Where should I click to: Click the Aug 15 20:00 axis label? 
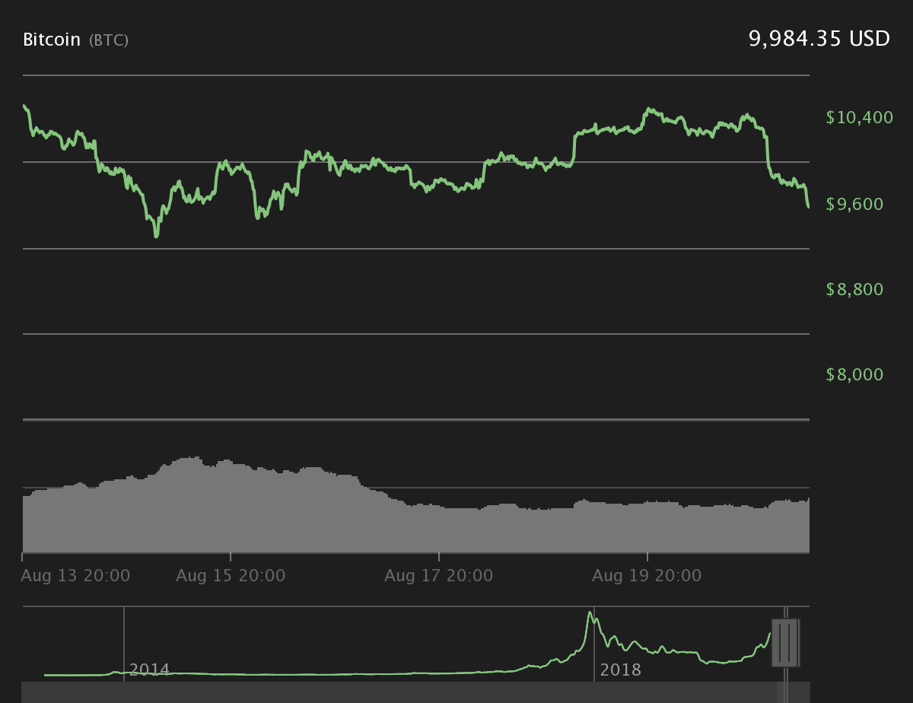[231, 576]
